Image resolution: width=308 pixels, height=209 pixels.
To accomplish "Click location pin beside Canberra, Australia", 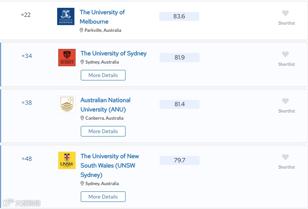I will click(x=83, y=118).
